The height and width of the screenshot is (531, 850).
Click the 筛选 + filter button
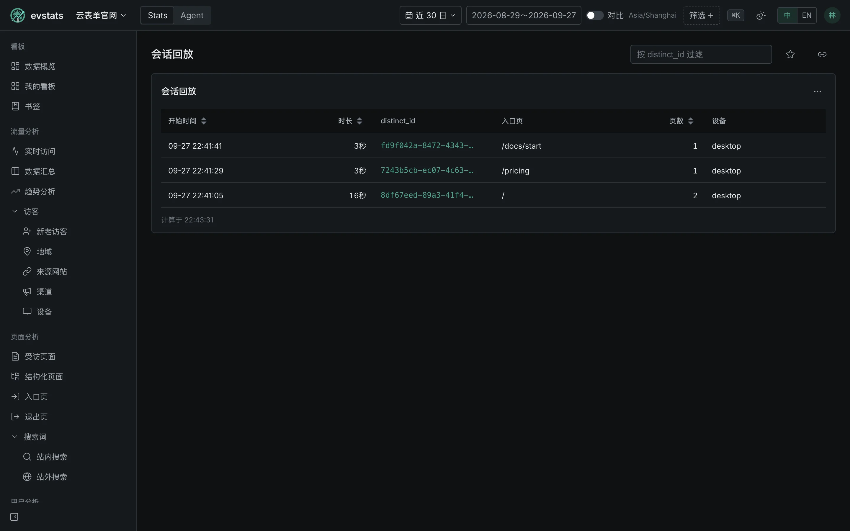[x=702, y=15]
